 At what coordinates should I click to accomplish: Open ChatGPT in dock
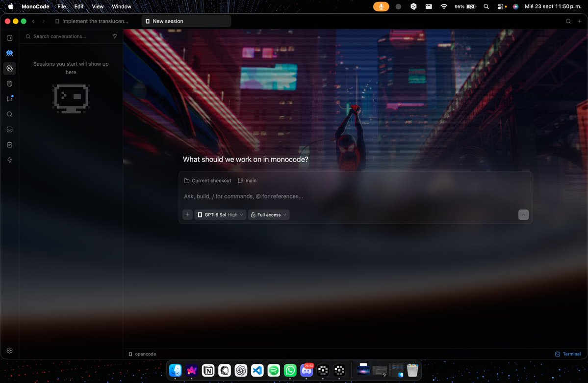click(241, 370)
